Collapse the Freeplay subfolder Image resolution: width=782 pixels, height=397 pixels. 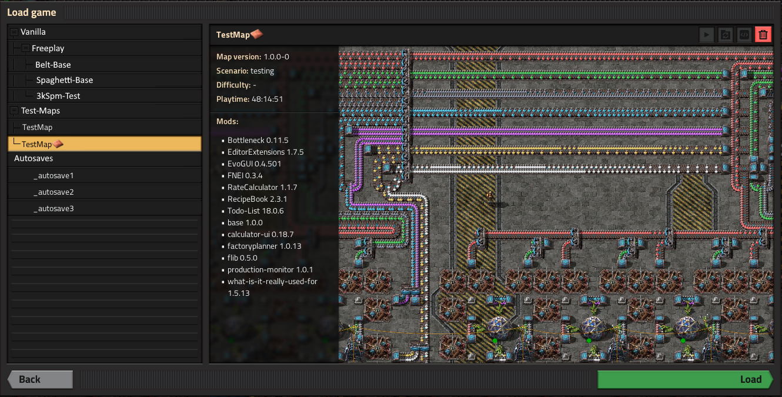click(25, 48)
